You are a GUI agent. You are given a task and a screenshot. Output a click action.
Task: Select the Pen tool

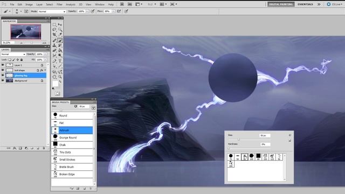coord(54,61)
